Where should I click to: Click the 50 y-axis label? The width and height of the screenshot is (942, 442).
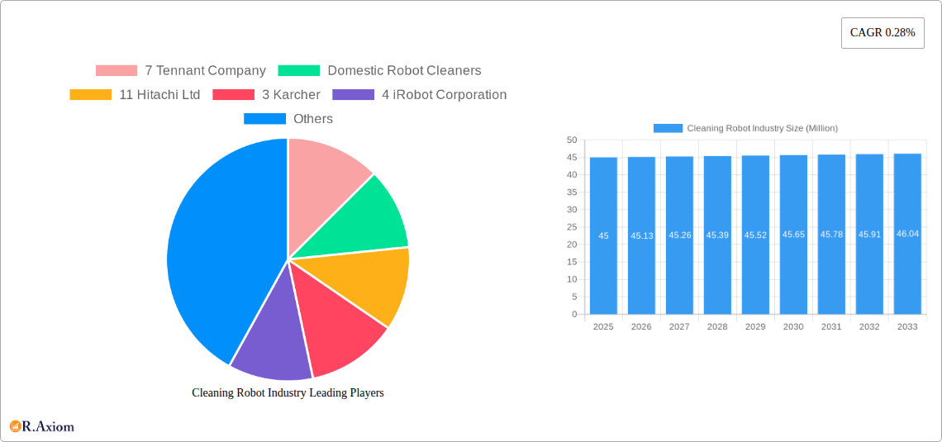571,140
